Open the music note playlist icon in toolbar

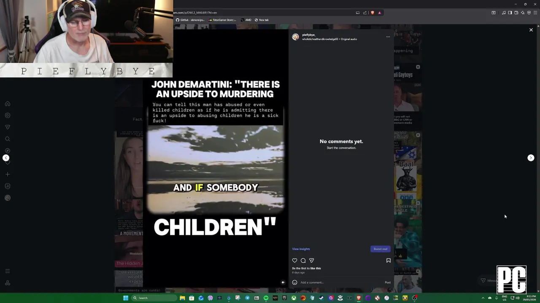coord(504,13)
